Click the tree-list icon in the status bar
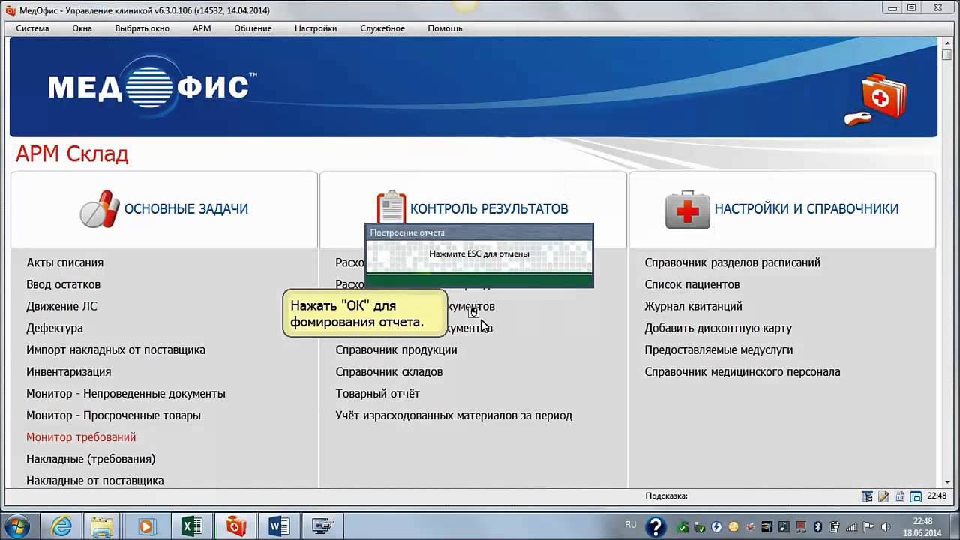The image size is (960, 540). (x=867, y=496)
